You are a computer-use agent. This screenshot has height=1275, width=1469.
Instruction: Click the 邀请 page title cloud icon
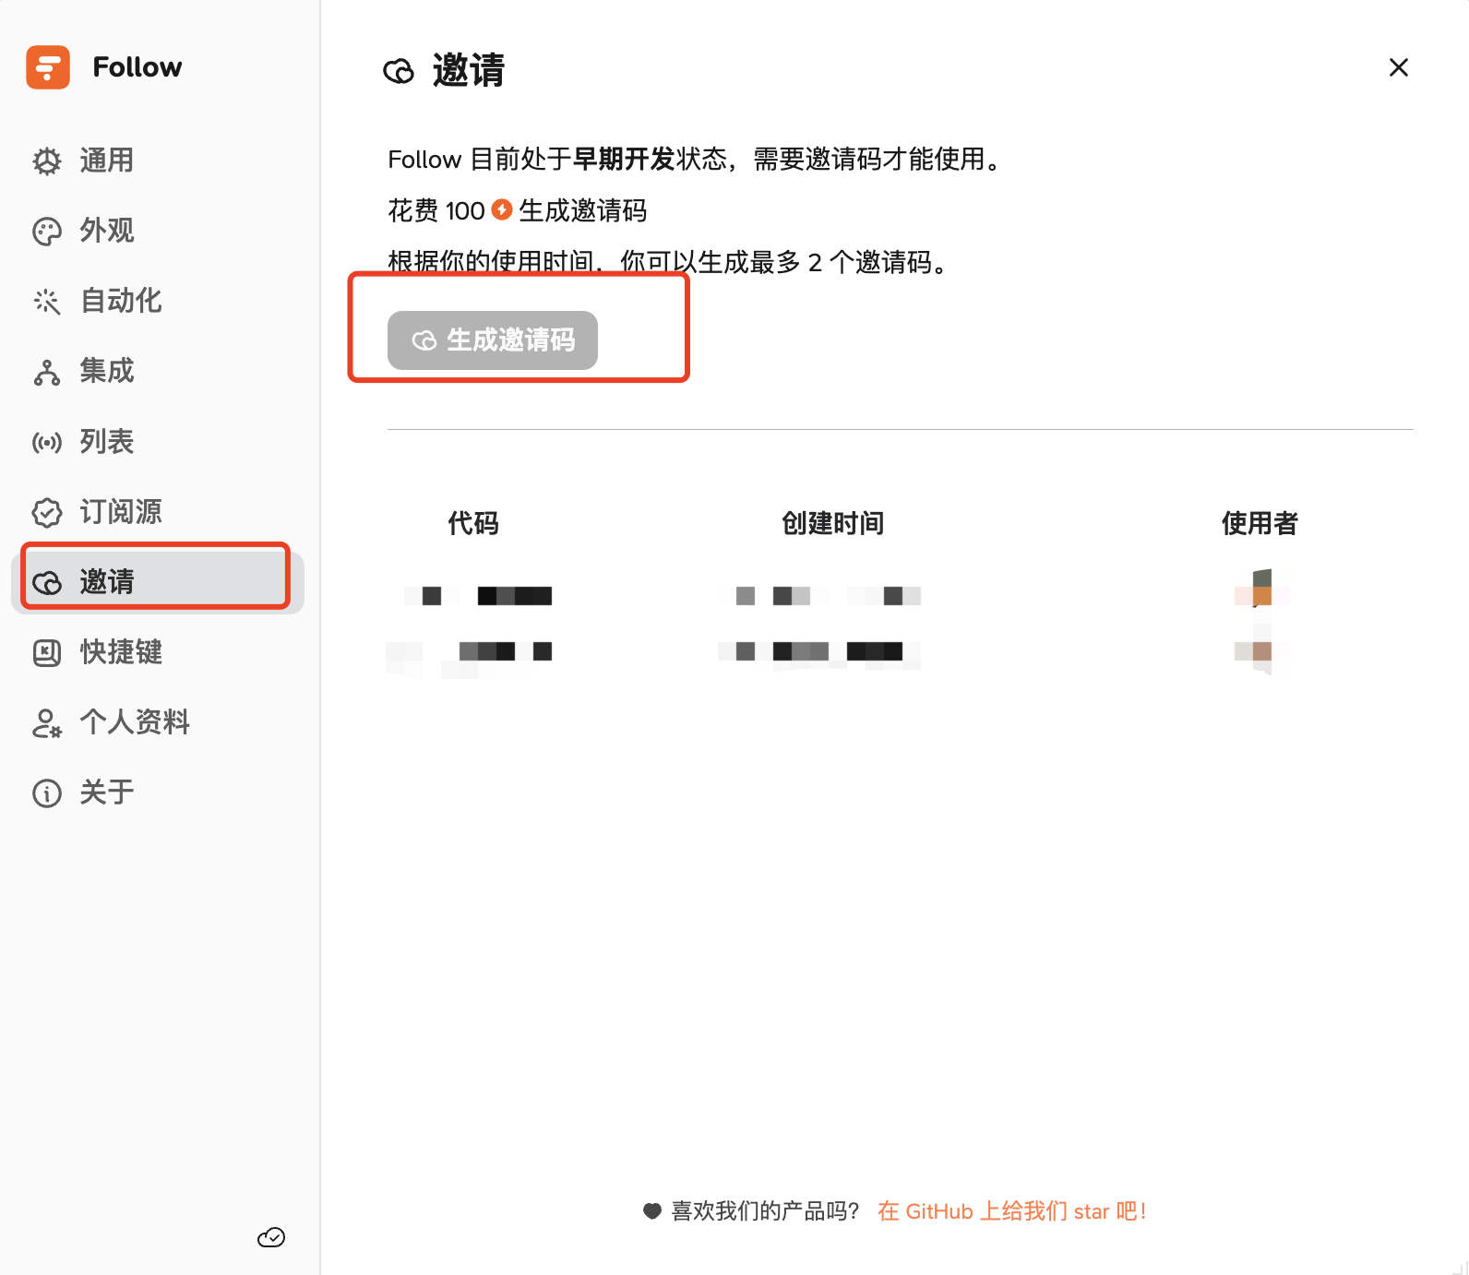pyautogui.click(x=399, y=71)
